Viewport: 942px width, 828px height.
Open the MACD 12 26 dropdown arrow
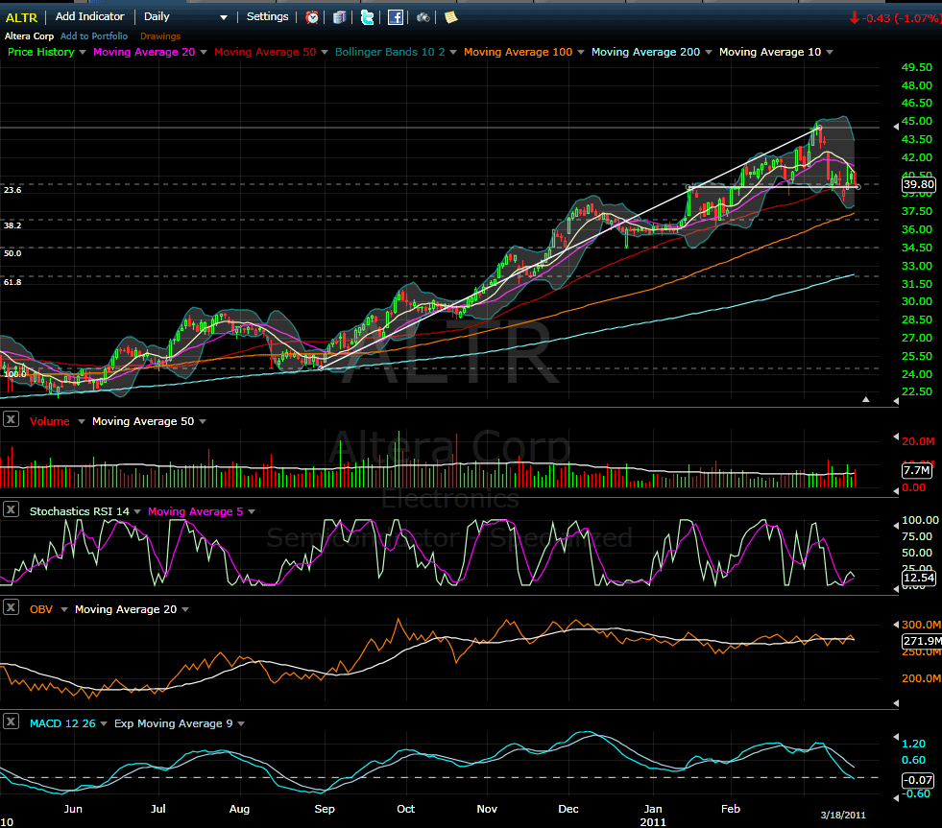coord(104,723)
